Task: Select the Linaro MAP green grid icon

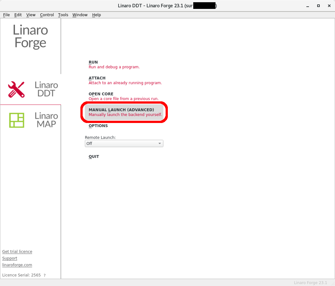Action: click(x=17, y=120)
